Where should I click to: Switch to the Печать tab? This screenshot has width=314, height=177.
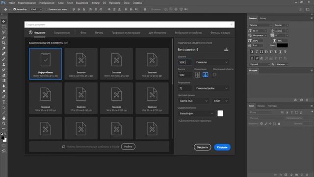99,33
